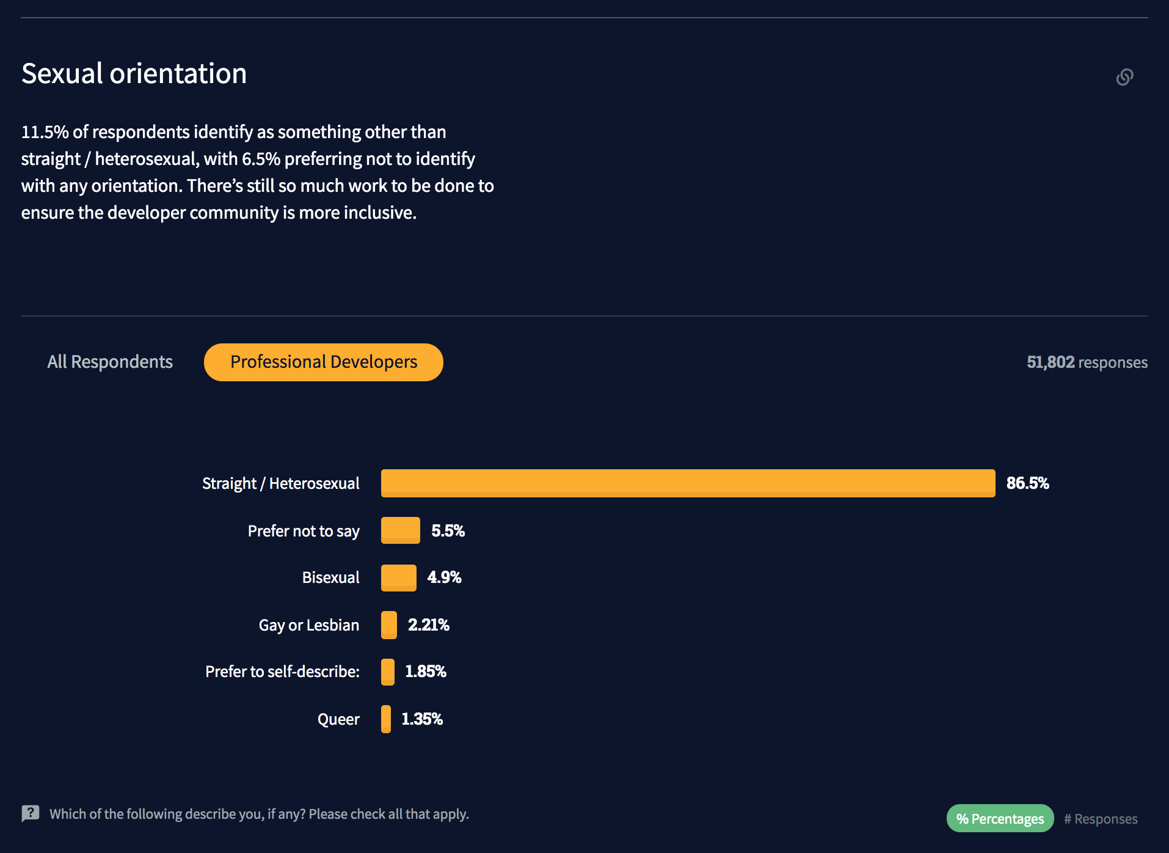
Task: Click the 51,802 responses count
Action: point(1087,362)
